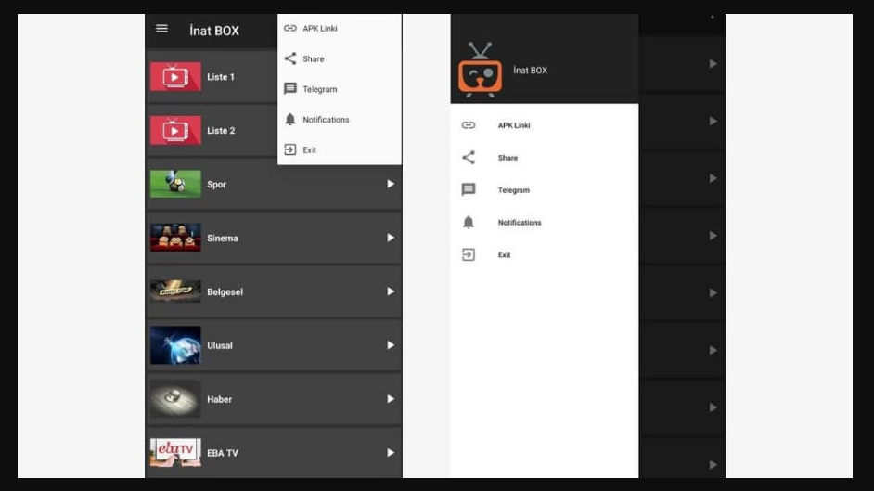Click the Haber label
The width and height of the screenshot is (874, 491).
click(219, 399)
